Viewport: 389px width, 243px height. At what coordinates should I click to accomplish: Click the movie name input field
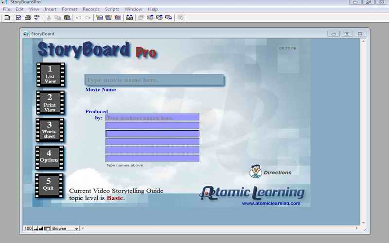[154, 80]
